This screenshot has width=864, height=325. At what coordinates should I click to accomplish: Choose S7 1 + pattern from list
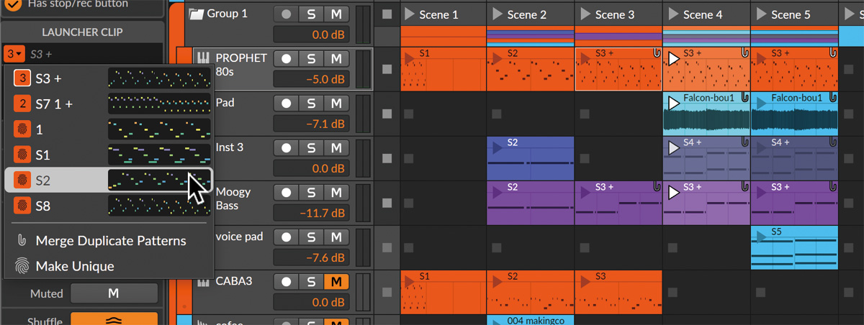click(x=109, y=104)
